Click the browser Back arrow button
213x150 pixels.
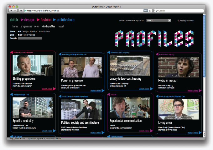click(x=11, y=11)
